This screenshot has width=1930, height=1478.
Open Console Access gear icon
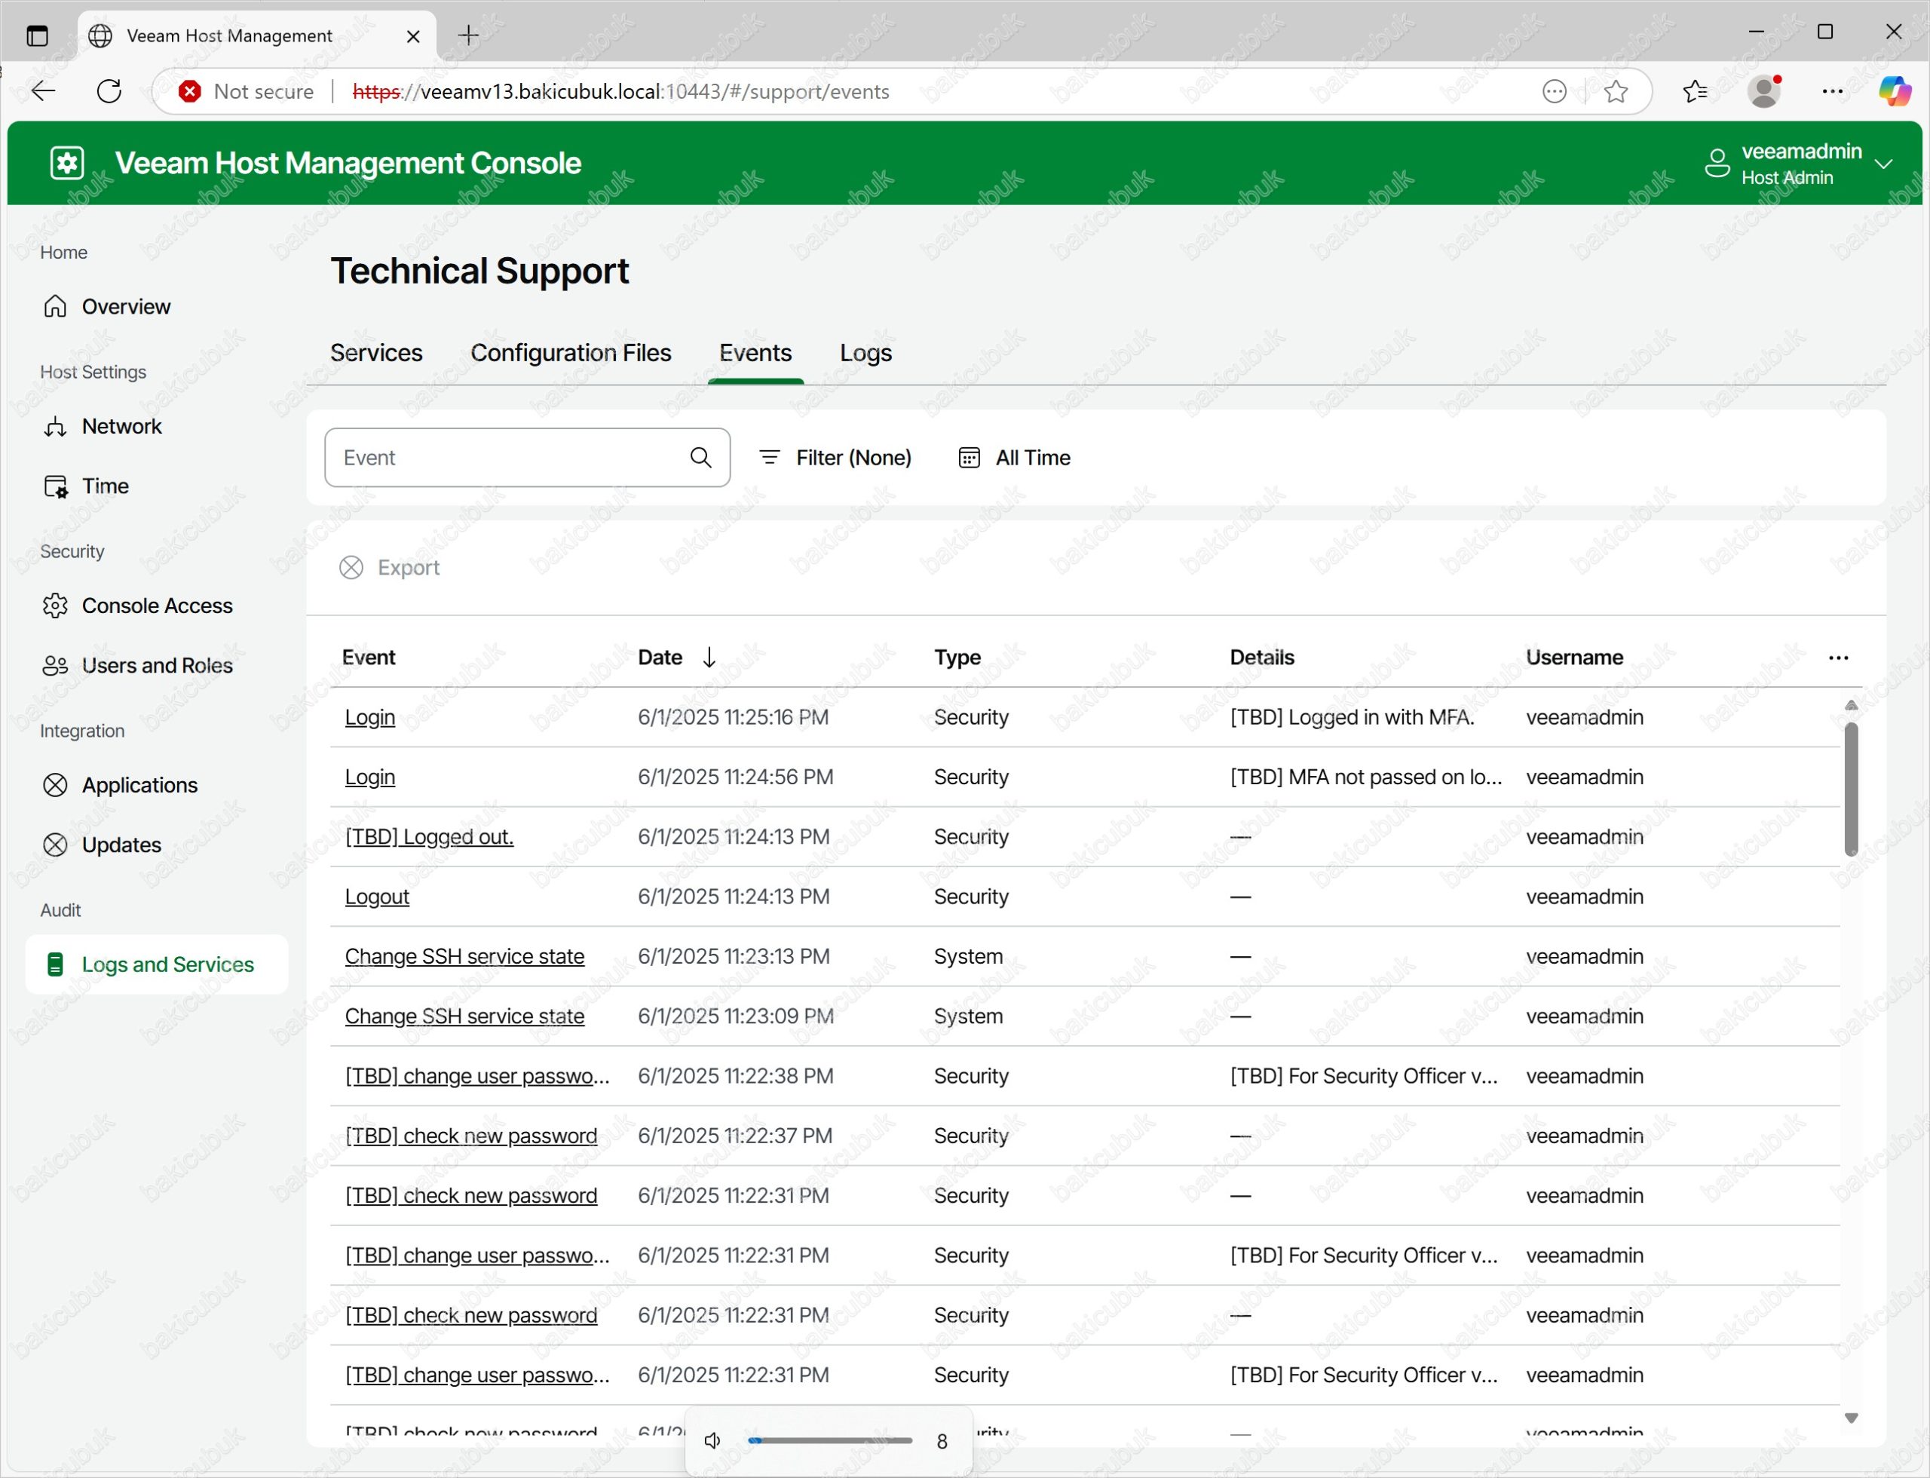click(54, 606)
